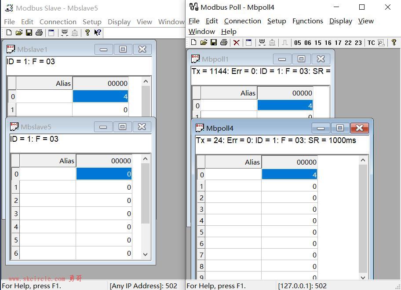Open read/write definition icon in Modbus Poll
Screen dimensions: 401x290
[248, 42]
